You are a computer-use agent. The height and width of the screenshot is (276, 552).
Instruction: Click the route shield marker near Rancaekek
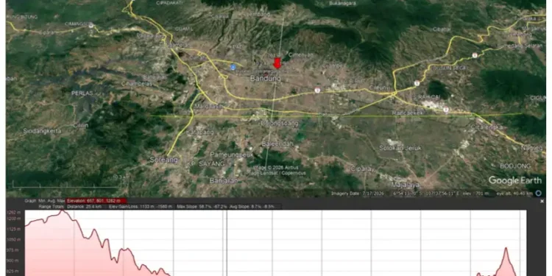tap(445, 110)
